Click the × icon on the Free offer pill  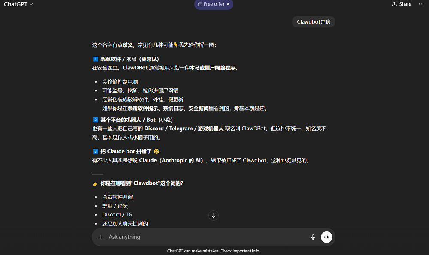228,4
